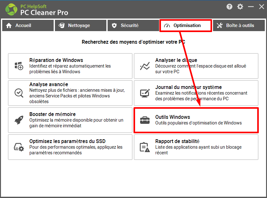
Task: Click the clipboard warning icon for Rapport de stabilité
Action: click(145, 147)
